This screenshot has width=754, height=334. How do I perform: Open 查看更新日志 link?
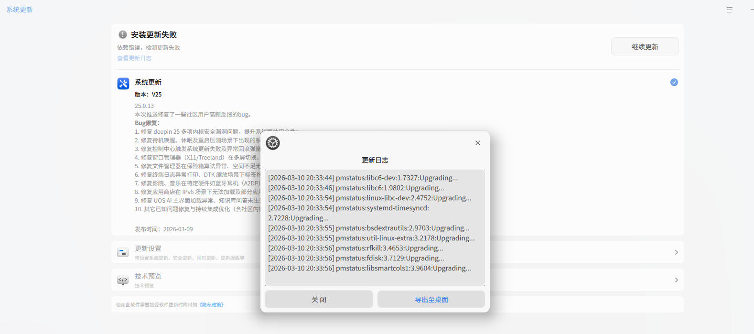[134, 58]
